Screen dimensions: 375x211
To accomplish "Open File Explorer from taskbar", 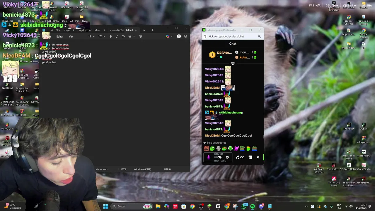I will [x=158, y=206].
